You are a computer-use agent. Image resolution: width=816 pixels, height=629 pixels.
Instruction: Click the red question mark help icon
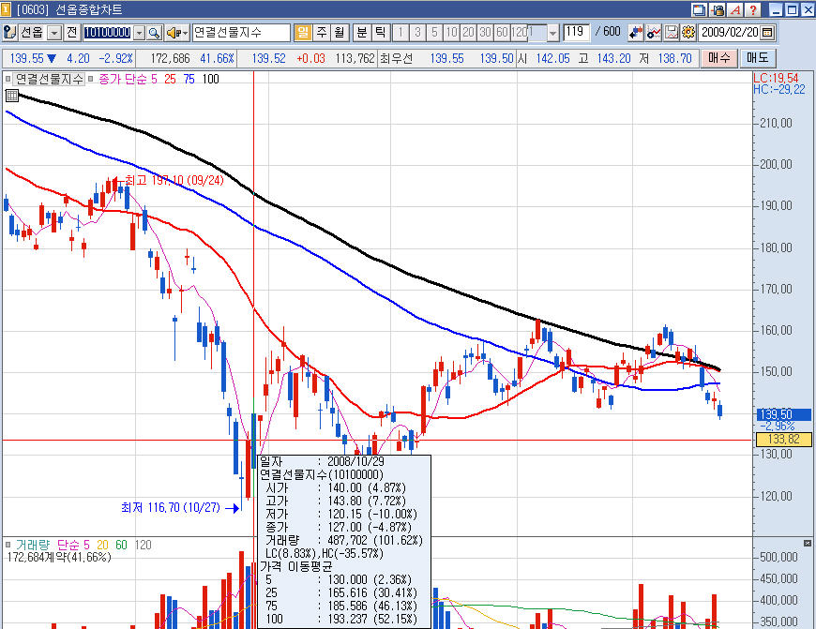tap(752, 10)
